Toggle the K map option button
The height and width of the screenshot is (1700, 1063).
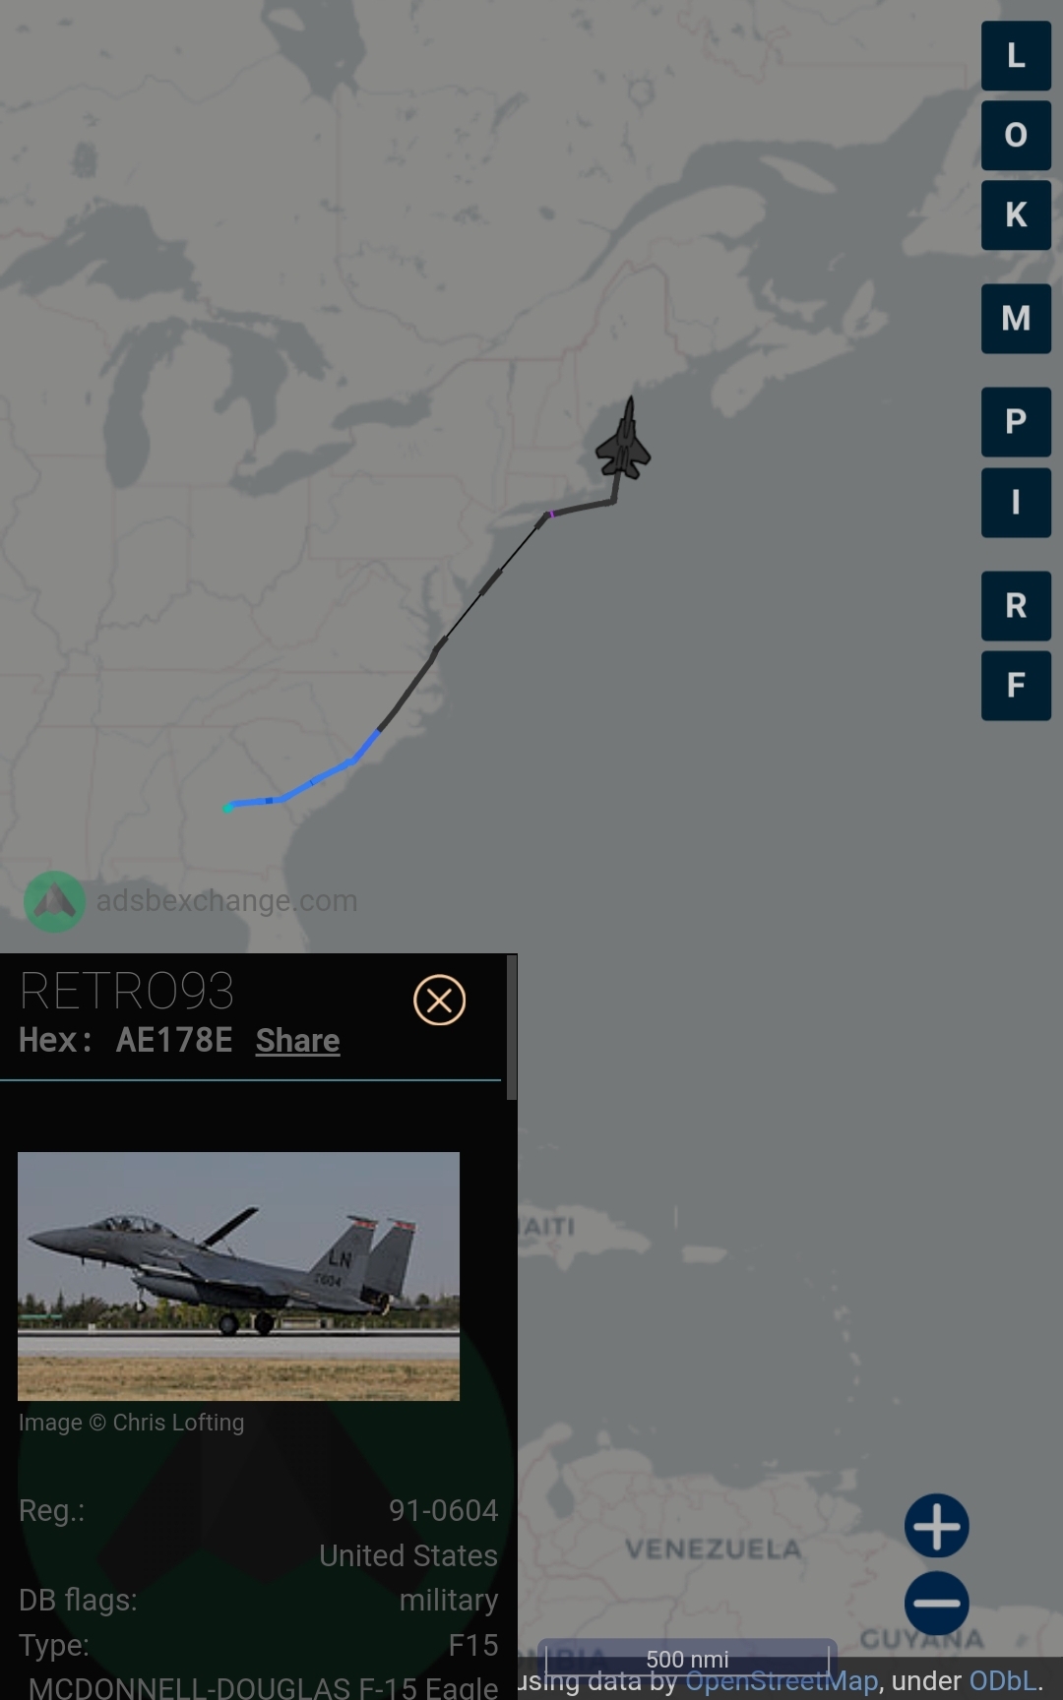(1016, 214)
